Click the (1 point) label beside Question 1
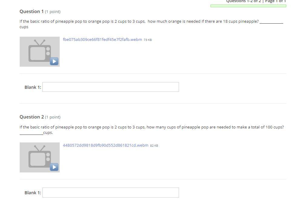Screen dimensions: 292x200 53,12
